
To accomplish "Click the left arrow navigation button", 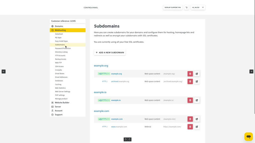I will coord(4,71).
